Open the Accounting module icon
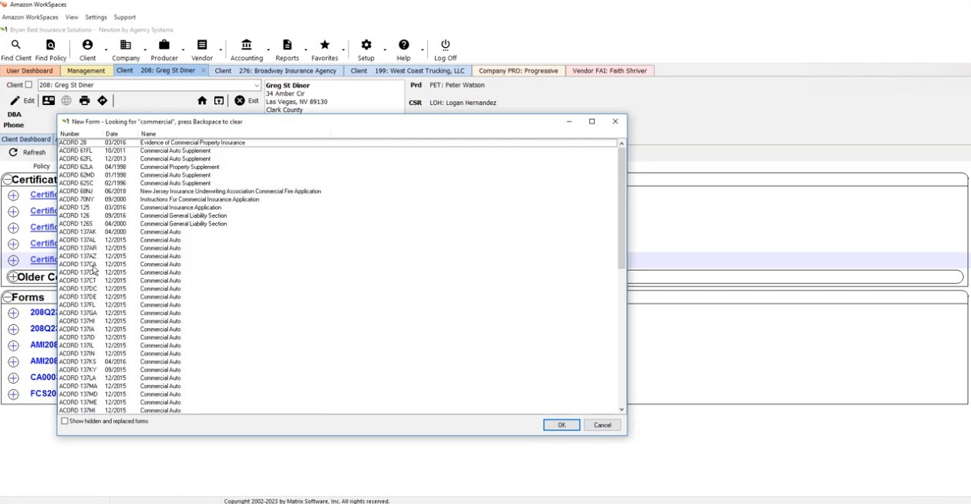 (x=246, y=46)
